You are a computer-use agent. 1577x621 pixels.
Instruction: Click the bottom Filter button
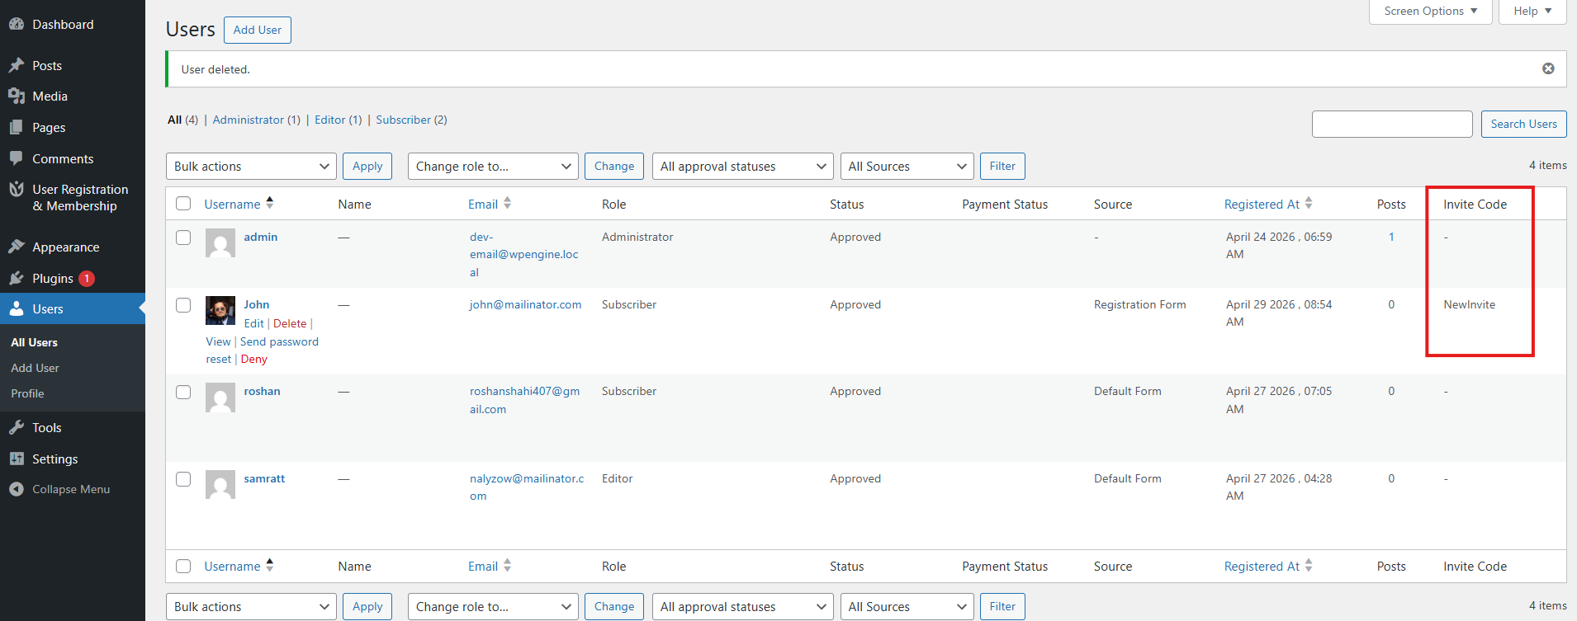click(1002, 606)
